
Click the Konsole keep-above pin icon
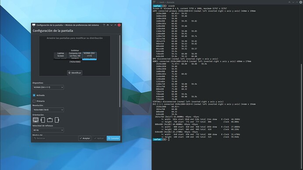coord(289,2)
